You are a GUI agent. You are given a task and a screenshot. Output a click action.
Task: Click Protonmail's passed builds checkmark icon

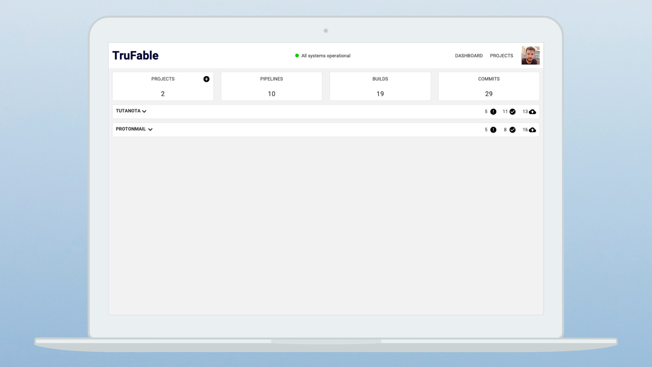512,130
